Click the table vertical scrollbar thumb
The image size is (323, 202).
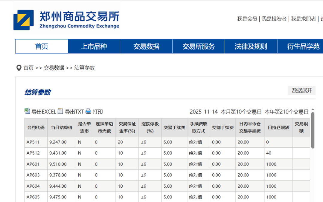point(313,130)
